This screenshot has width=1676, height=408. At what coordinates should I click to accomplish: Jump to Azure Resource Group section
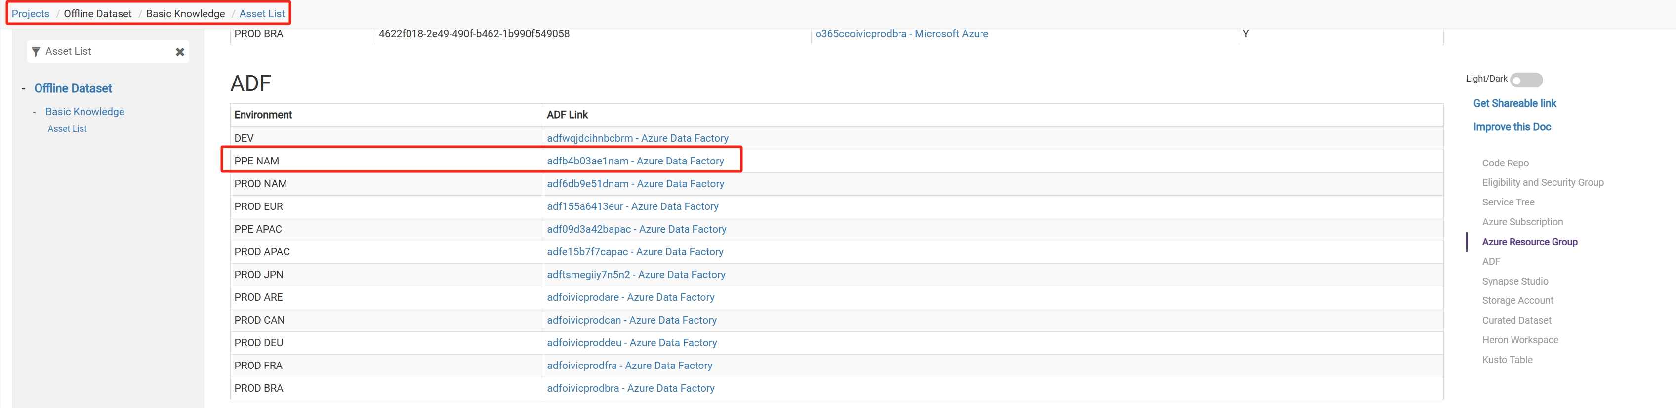pos(1530,242)
